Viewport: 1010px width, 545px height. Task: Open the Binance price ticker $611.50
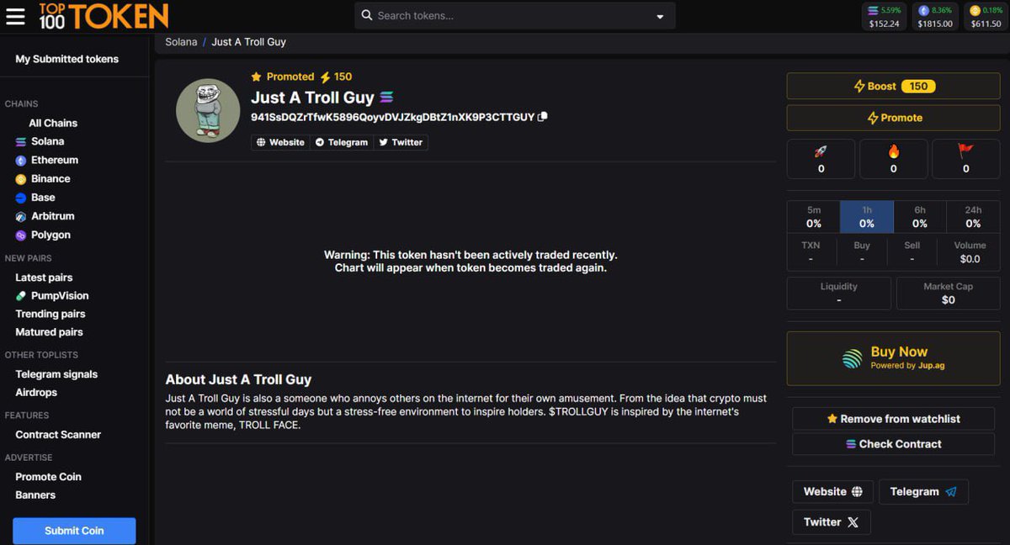pos(986,17)
